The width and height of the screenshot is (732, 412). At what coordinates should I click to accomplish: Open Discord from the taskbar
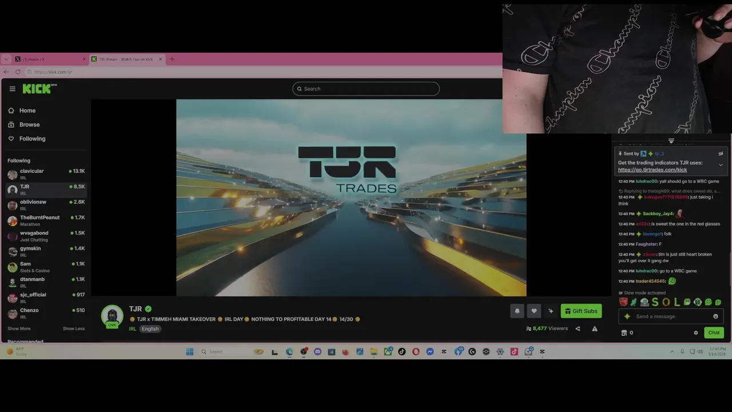tap(317, 351)
